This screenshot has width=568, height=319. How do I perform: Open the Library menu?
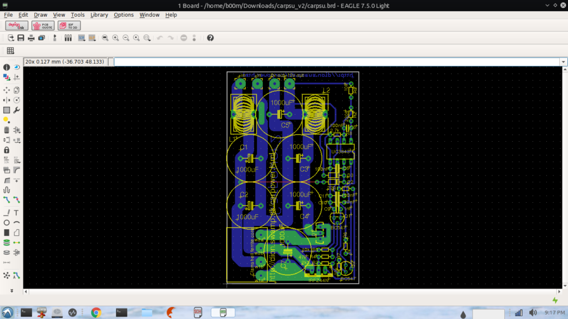(x=99, y=15)
